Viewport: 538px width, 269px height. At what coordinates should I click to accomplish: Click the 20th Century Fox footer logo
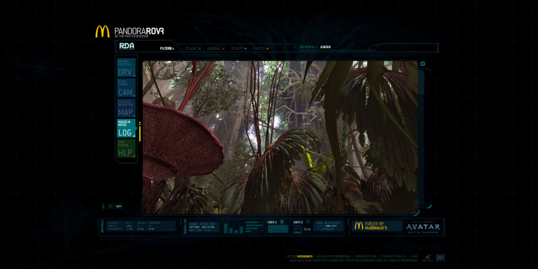[x=441, y=258]
